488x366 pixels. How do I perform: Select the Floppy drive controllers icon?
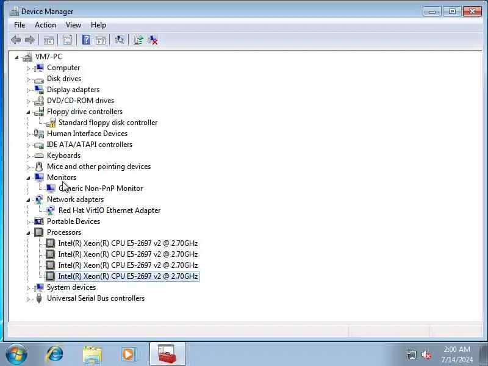coord(39,112)
